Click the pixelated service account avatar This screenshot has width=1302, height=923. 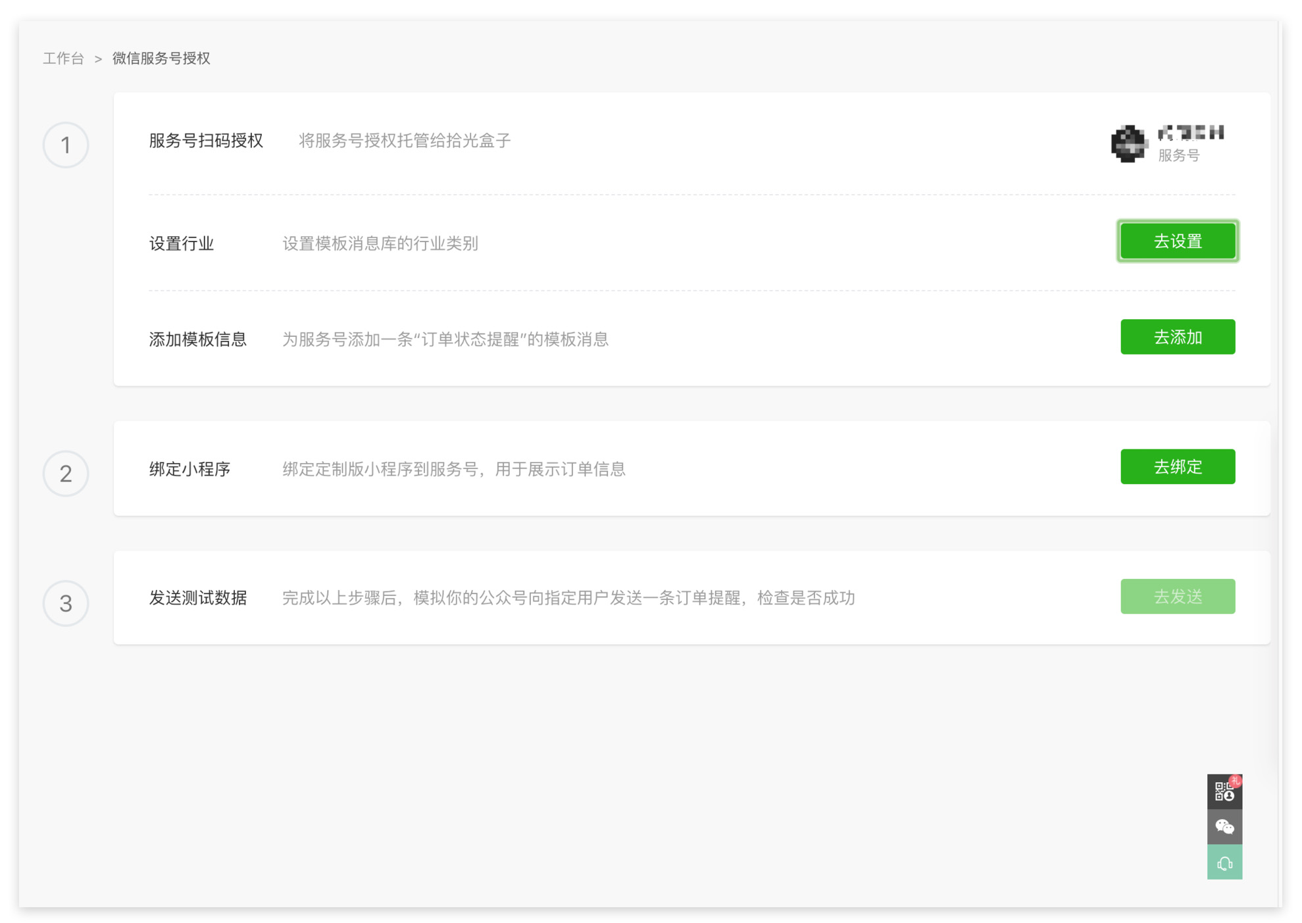[1128, 143]
